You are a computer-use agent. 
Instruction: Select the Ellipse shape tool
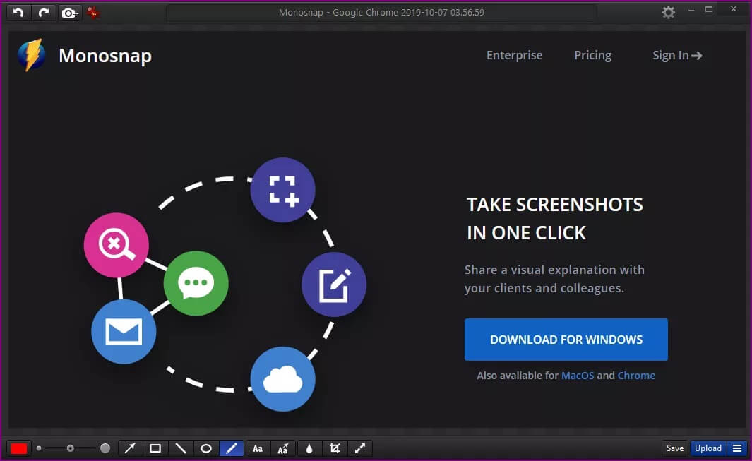[x=206, y=448]
